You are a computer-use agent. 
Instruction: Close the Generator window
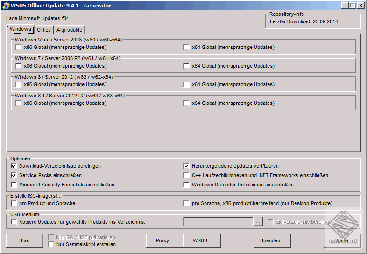click(361, 6)
